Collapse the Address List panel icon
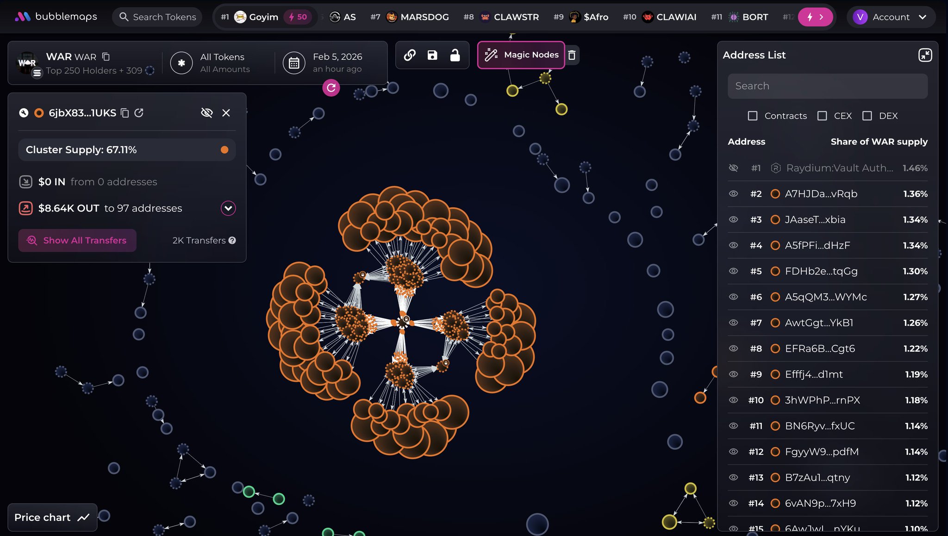 pos(925,55)
